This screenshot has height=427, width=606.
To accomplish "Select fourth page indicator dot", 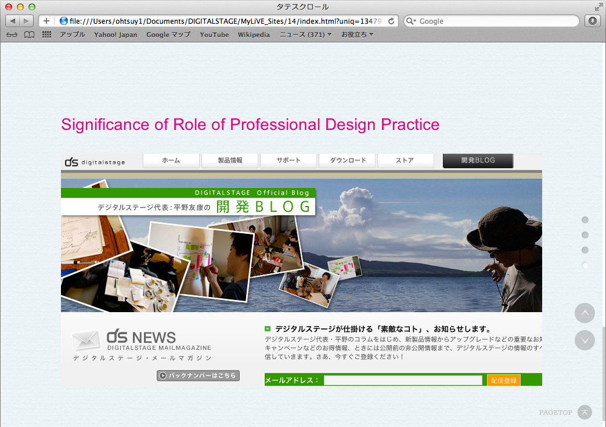I will [x=585, y=265].
